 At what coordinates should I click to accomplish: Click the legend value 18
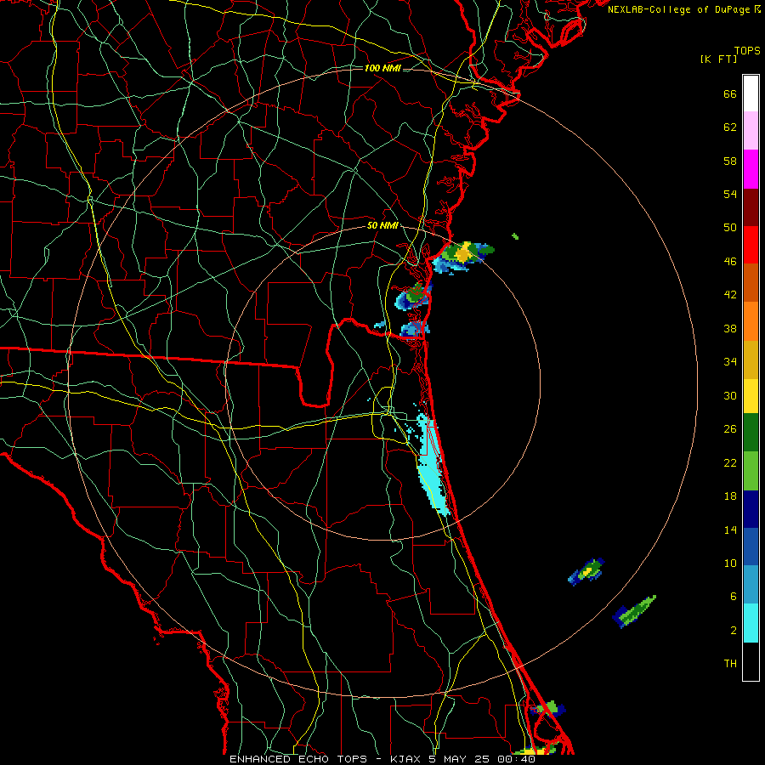pos(730,496)
